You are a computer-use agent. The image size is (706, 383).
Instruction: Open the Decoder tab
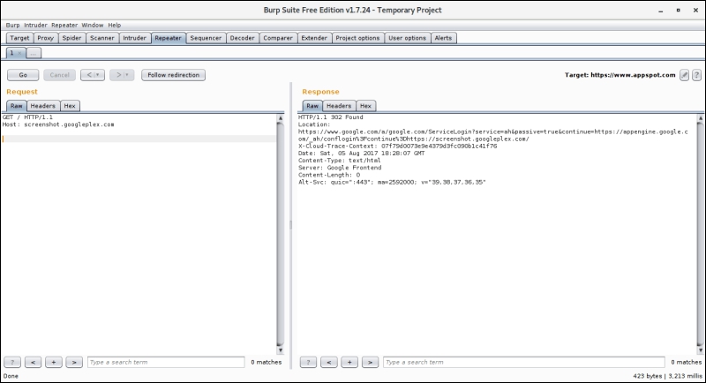coord(241,38)
